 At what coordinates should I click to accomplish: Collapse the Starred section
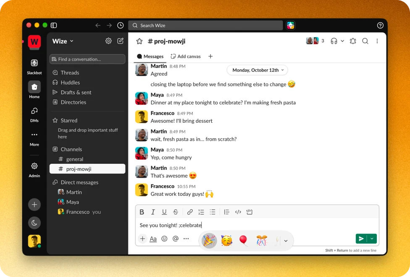tap(69, 121)
